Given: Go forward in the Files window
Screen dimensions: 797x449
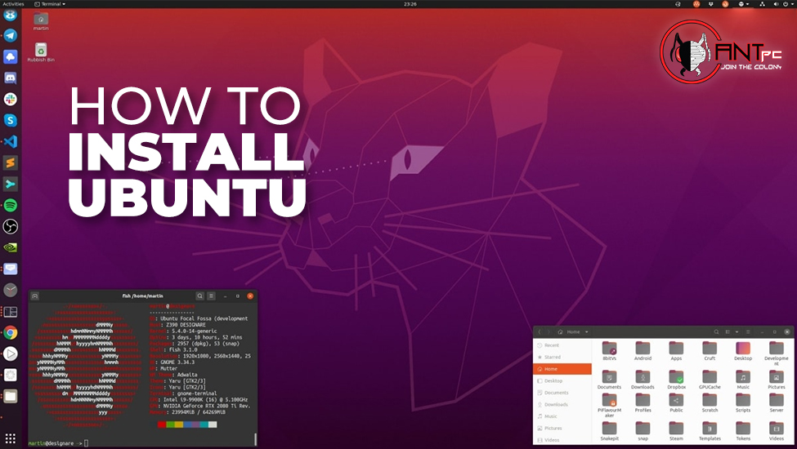Looking at the screenshot, I should pyautogui.click(x=548, y=331).
